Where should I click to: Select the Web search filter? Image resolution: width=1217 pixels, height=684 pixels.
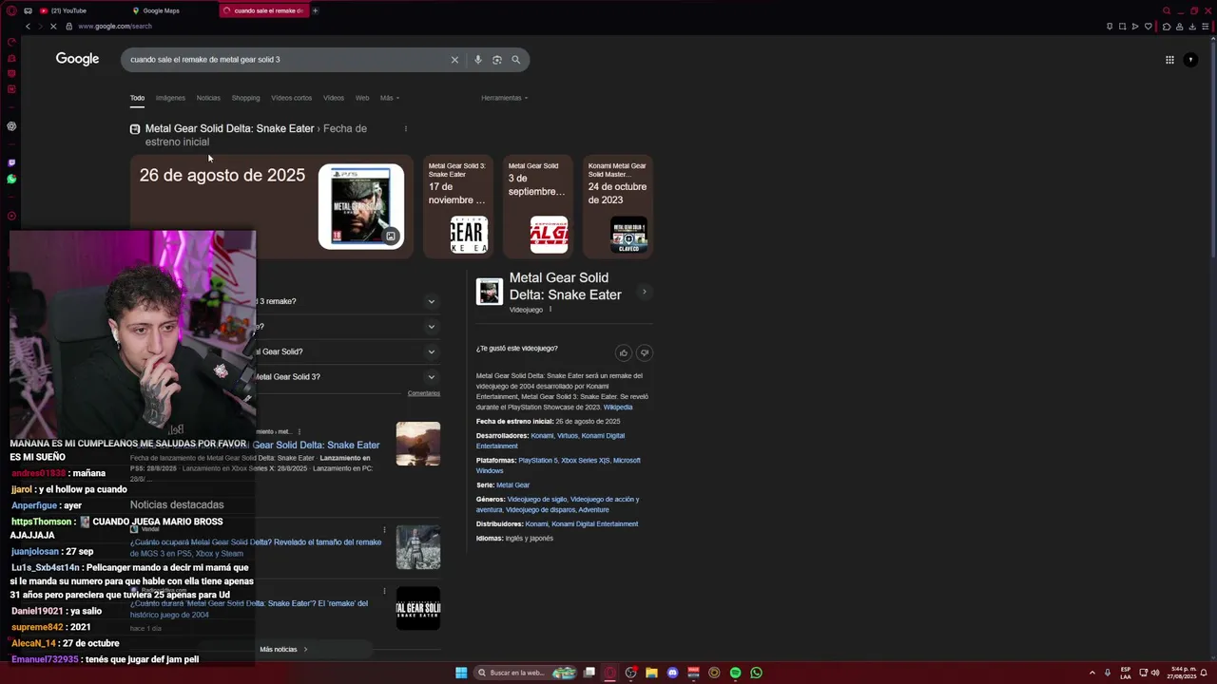click(362, 98)
